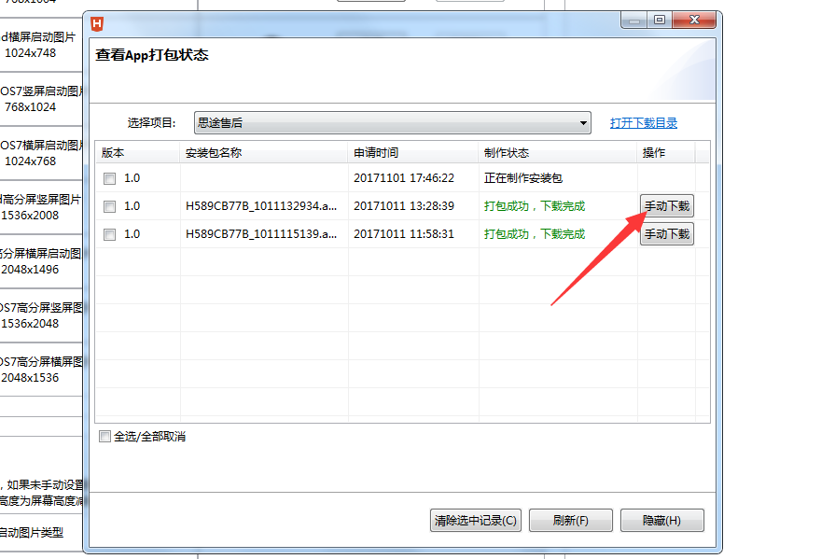
Task: Click the 隐藏(H) button
Action: pos(661,520)
